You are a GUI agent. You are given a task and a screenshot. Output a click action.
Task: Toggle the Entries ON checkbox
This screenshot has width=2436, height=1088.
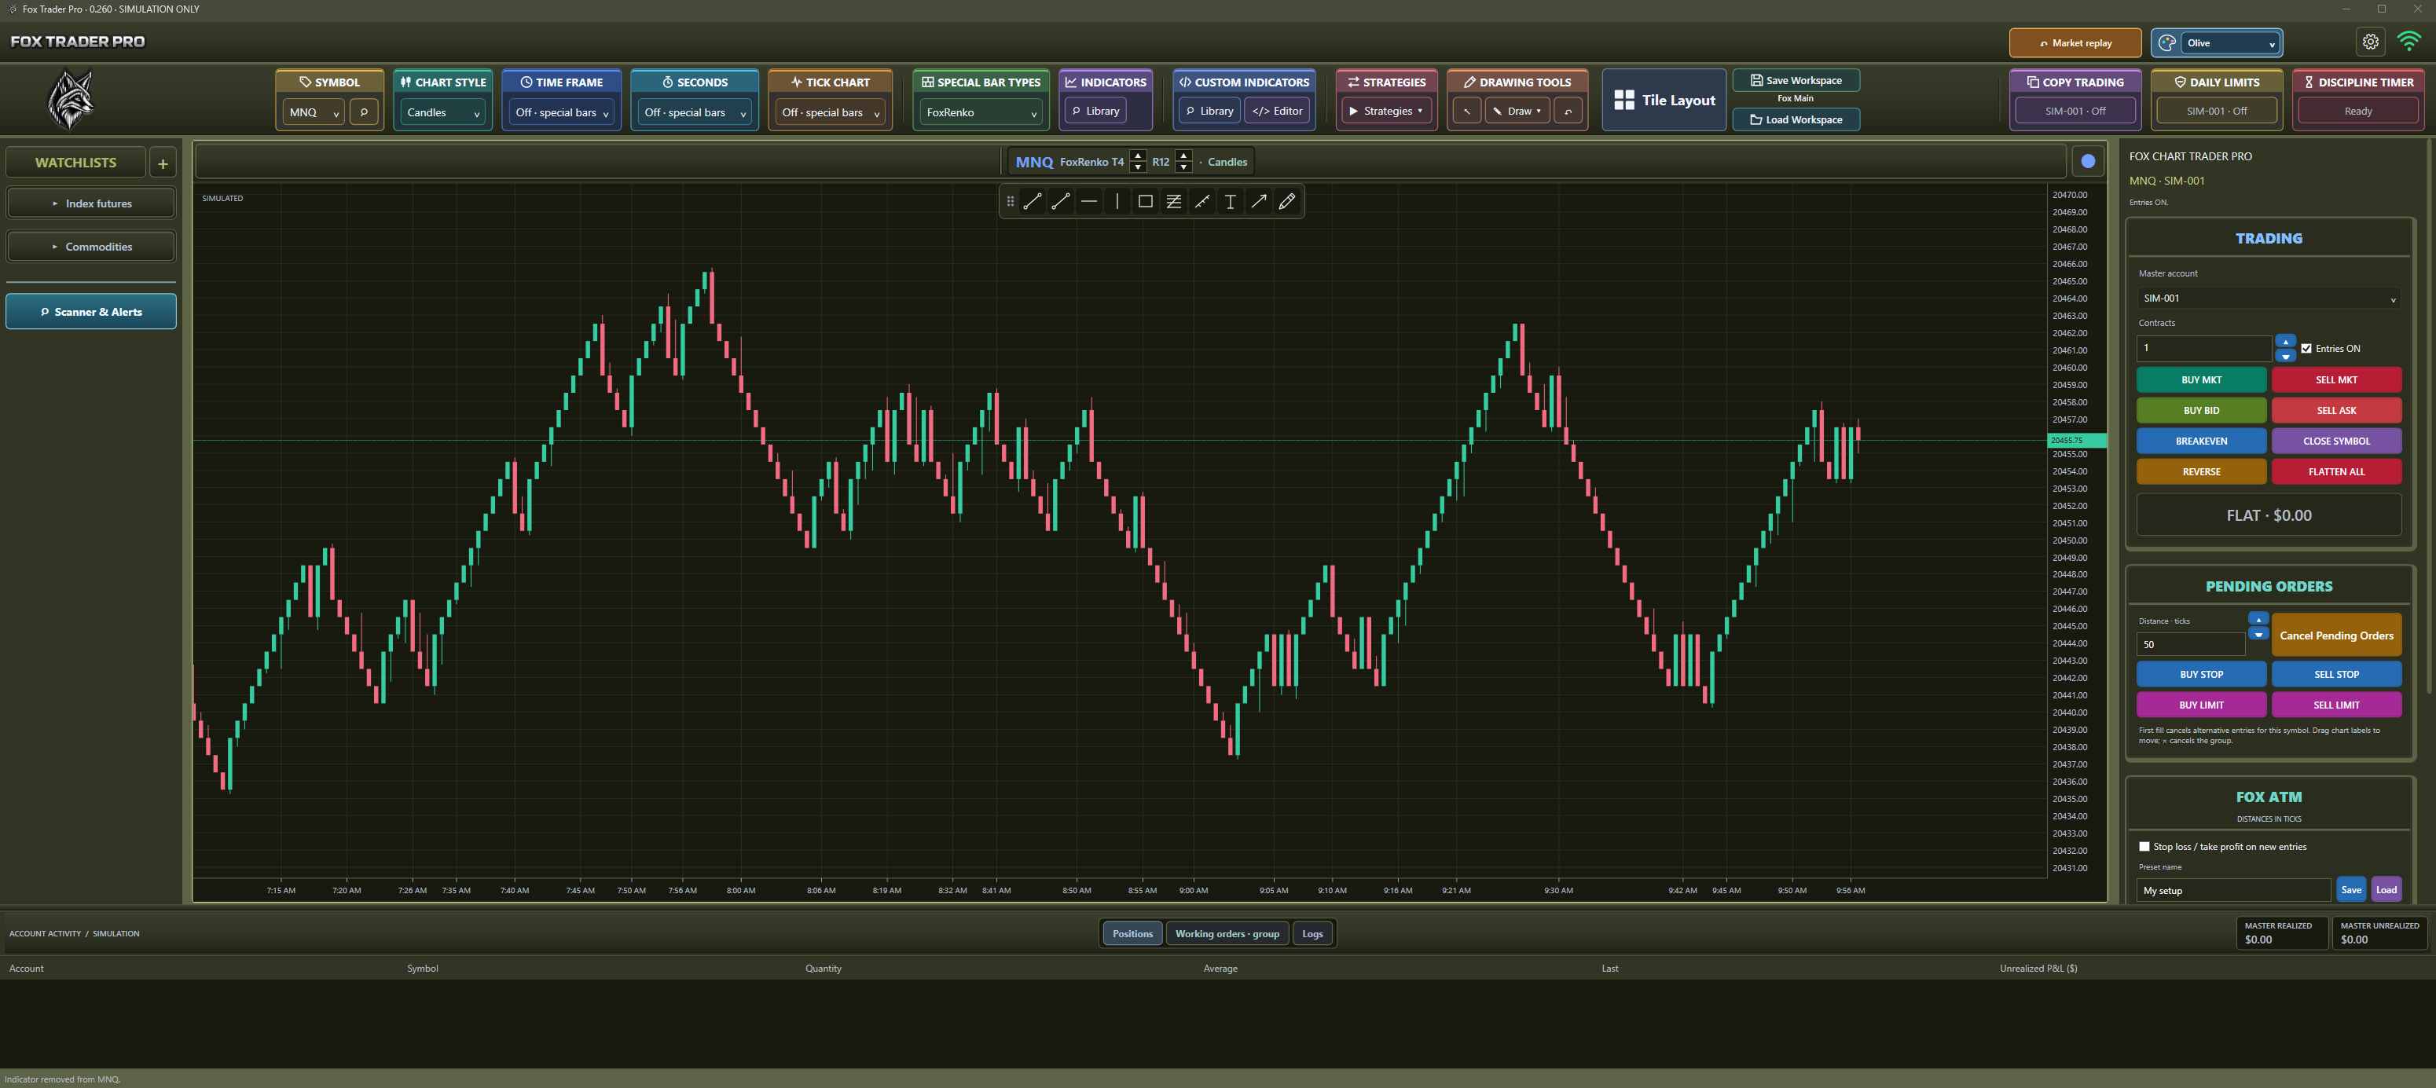[2306, 349]
